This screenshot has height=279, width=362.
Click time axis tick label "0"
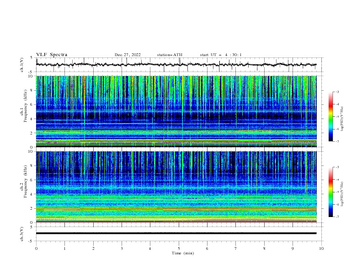pos(36,248)
